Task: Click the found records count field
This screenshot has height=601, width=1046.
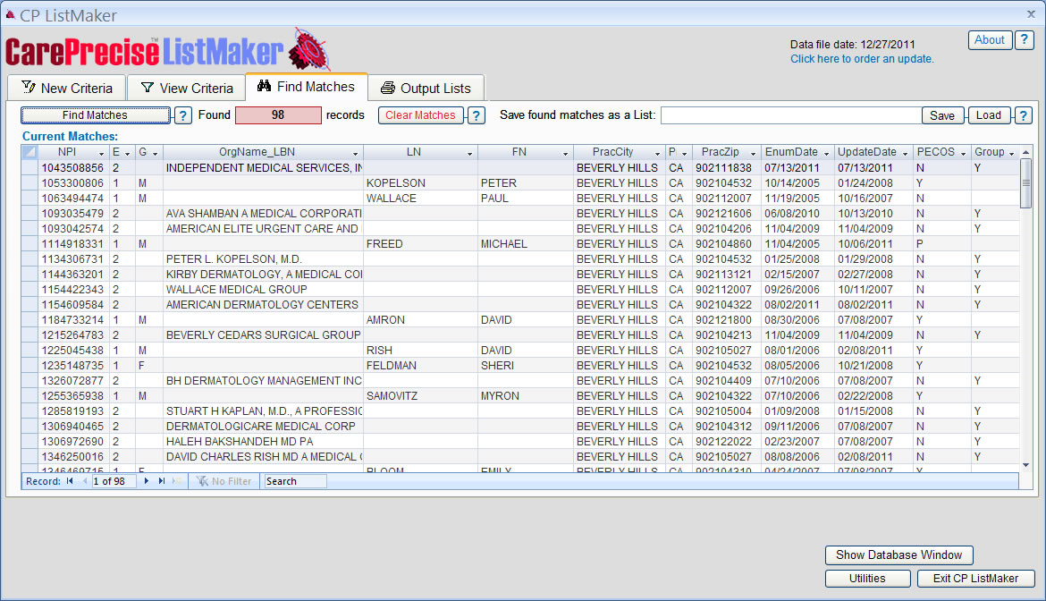Action: coord(278,114)
